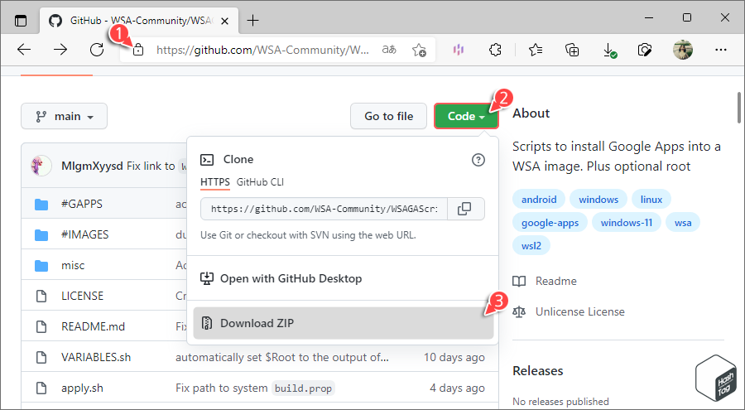Copy the clone URL to clipboard
This screenshot has height=410, width=745.
click(x=464, y=209)
